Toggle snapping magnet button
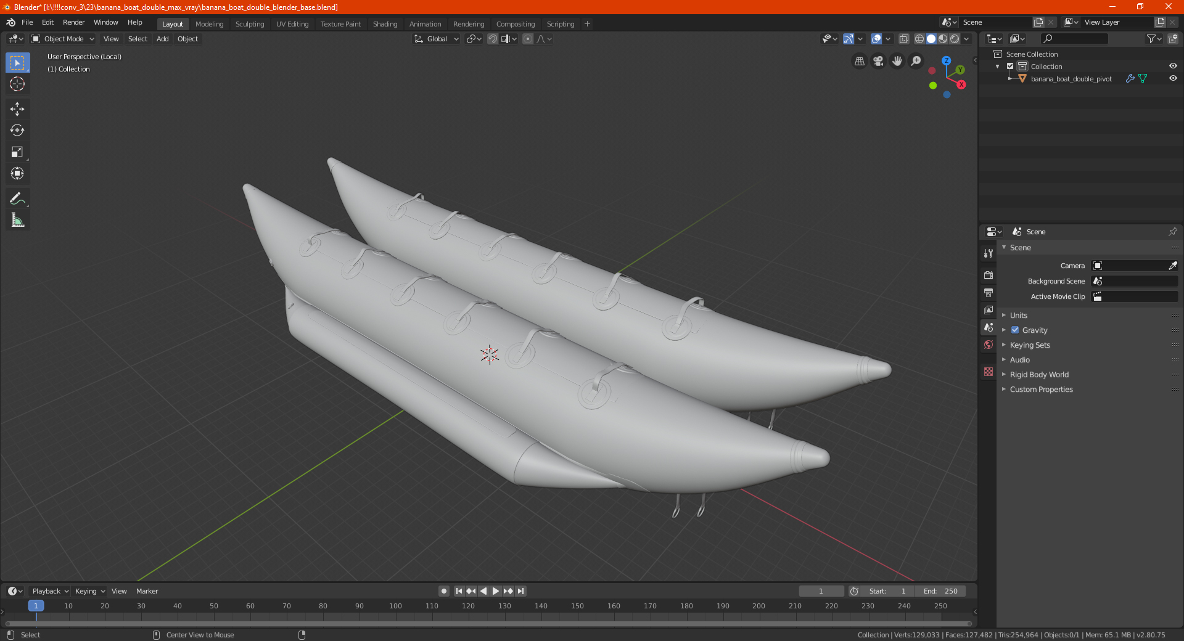The image size is (1184, 641). (x=492, y=39)
